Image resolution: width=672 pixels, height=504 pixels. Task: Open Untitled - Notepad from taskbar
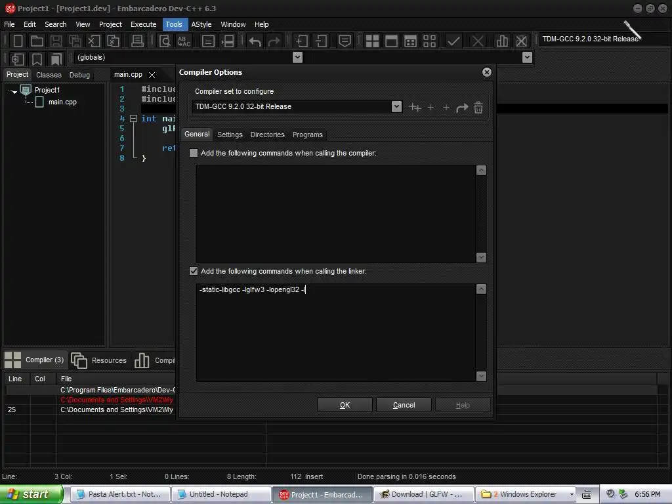pos(222,495)
